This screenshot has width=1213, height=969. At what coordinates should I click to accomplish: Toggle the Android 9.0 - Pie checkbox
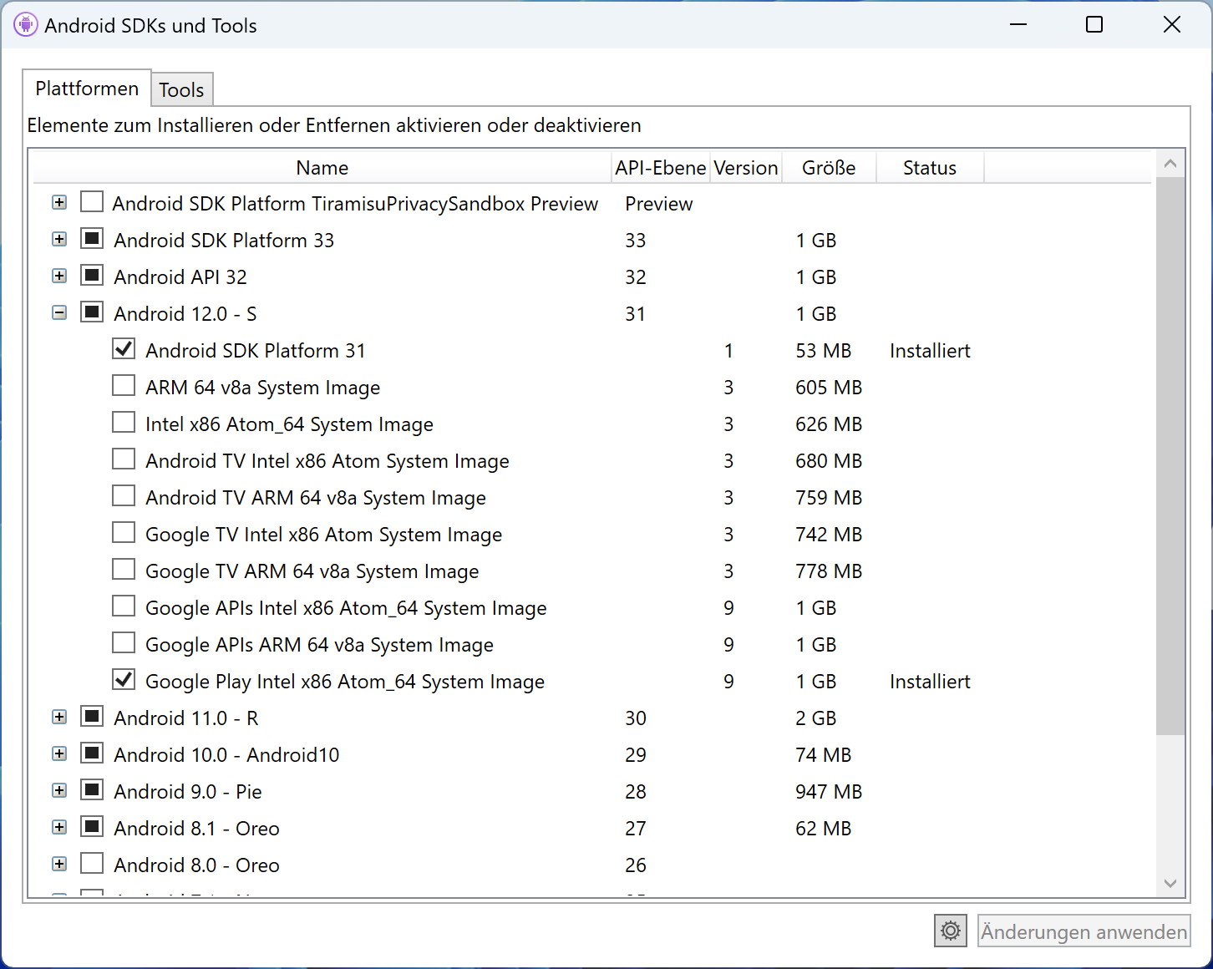(x=92, y=790)
